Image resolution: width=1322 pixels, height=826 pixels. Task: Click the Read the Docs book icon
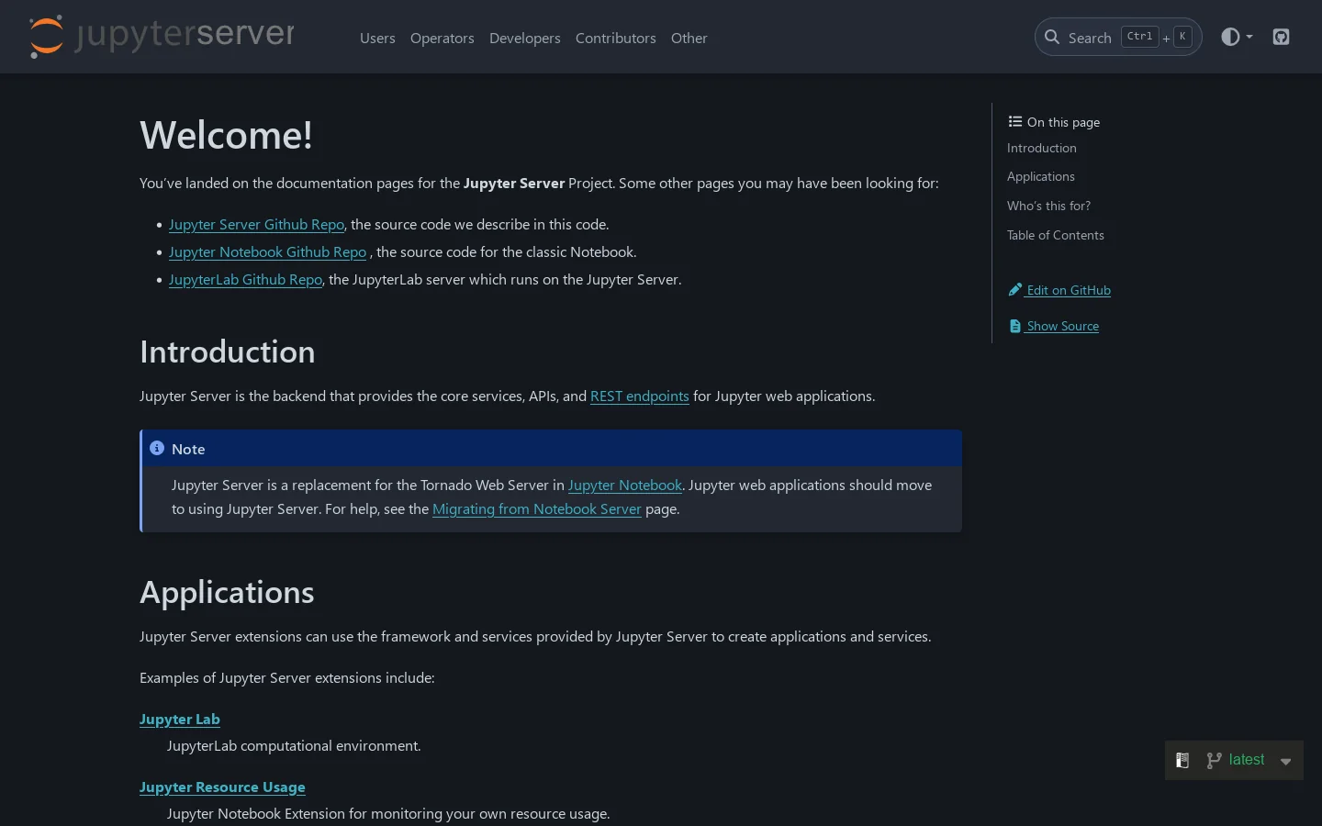pyautogui.click(x=1182, y=760)
